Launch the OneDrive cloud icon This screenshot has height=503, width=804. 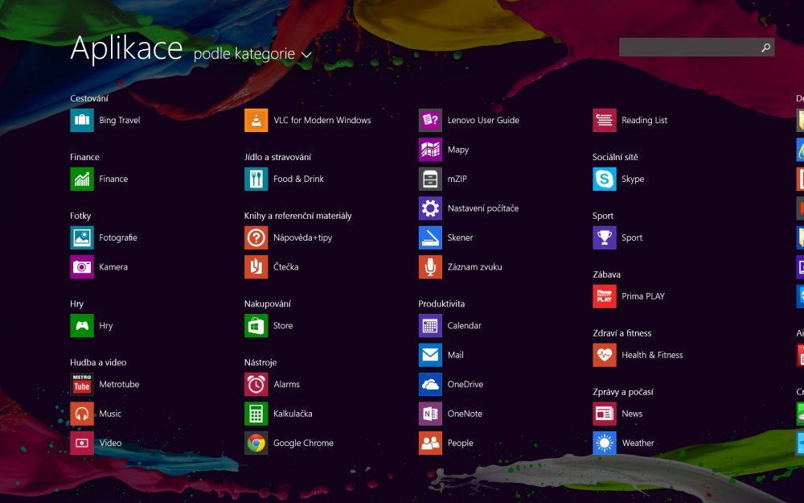(430, 384)
